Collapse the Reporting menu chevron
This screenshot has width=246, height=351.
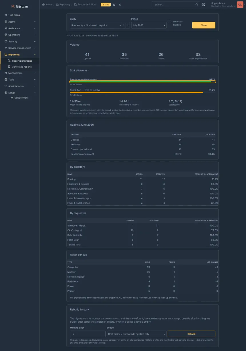click(x=35, y=54)
